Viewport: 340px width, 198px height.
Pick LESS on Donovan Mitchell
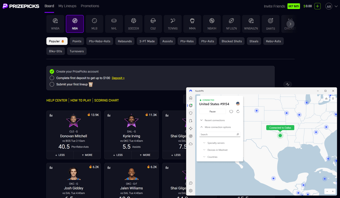(x=60, y=155)
